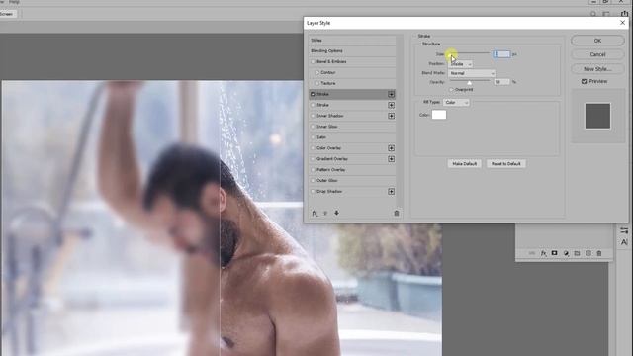Enable the Contour checkbox
633x356 pixels.
coord(316,72)
